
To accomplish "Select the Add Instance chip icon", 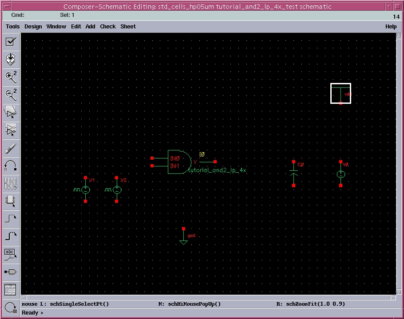I will pyautogui.click(x=11, y=201).
